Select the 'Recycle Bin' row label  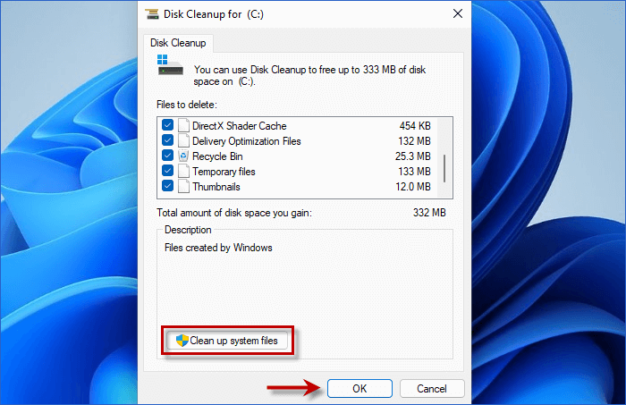pyautogui.click(x=217, y=156)
